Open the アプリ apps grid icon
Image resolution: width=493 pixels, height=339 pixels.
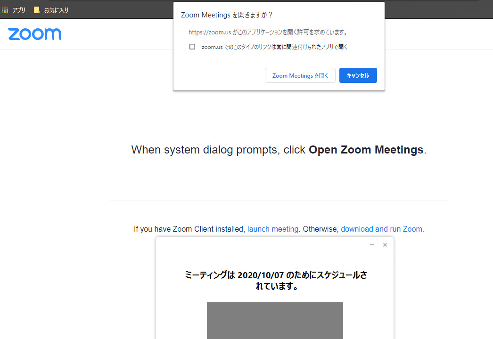point(5,10)
